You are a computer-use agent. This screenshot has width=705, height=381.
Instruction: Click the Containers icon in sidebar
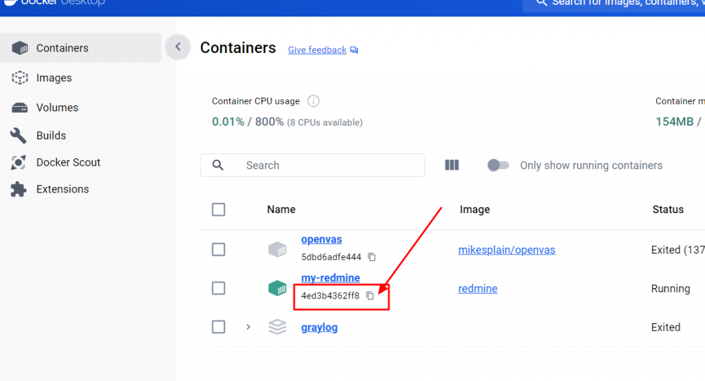[20, 47]
